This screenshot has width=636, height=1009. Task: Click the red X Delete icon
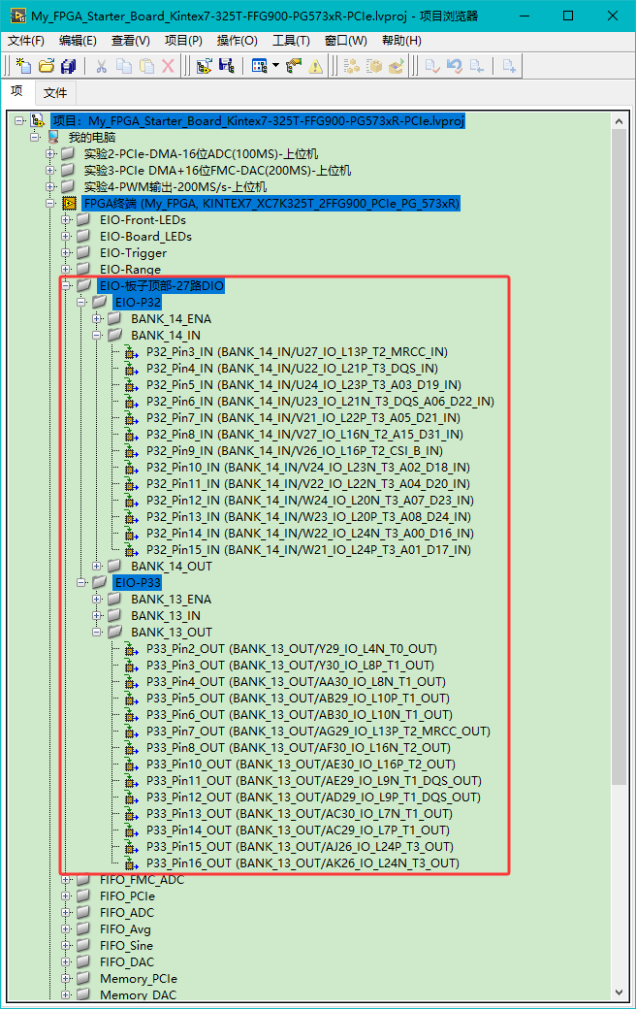coord(168,66)
